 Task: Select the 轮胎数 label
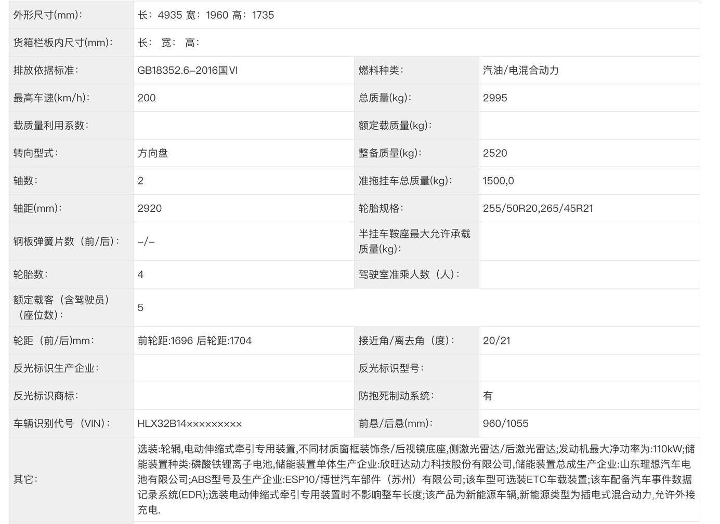[x=30, y=274]
